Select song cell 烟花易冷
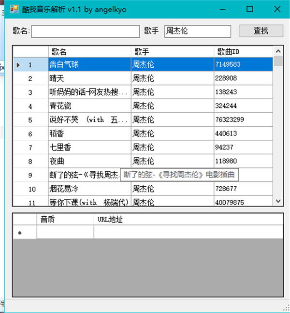290x313 pixels. [x=89, y=189]
